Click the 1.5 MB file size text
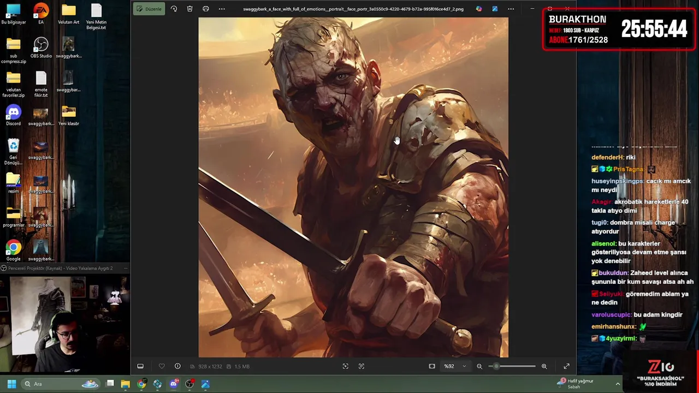699x393 pixels. (x=242, y=366)
